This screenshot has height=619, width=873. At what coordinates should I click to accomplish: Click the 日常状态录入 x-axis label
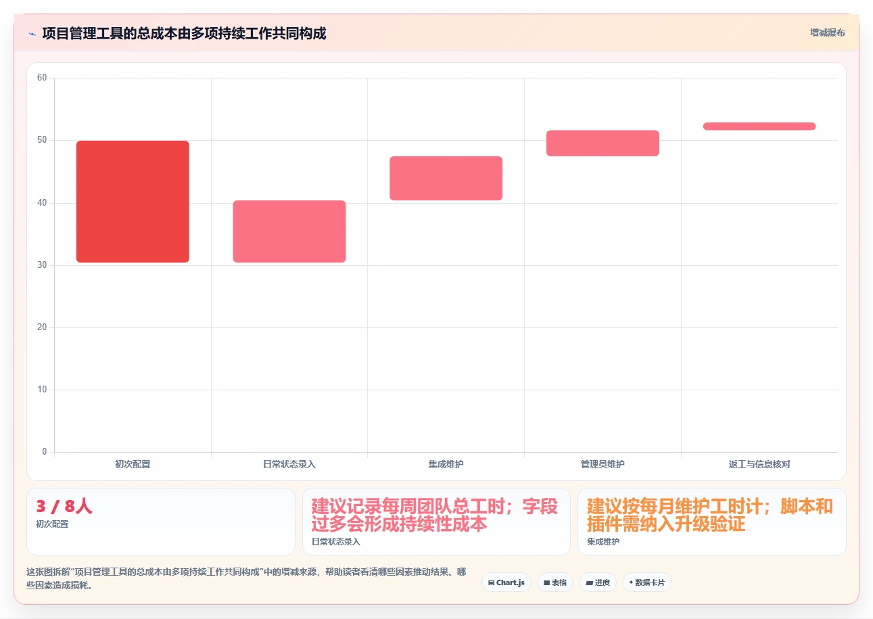point(289,464)
